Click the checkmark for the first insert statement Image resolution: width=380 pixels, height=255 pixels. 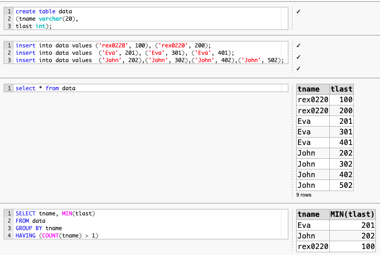click(298, 46)
